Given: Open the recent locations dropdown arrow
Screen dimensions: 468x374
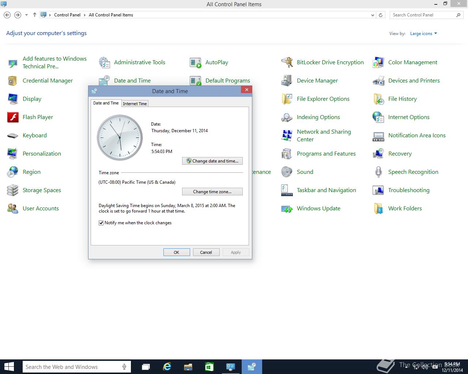Looking at the screenshot, I should [x=26, y=15].
